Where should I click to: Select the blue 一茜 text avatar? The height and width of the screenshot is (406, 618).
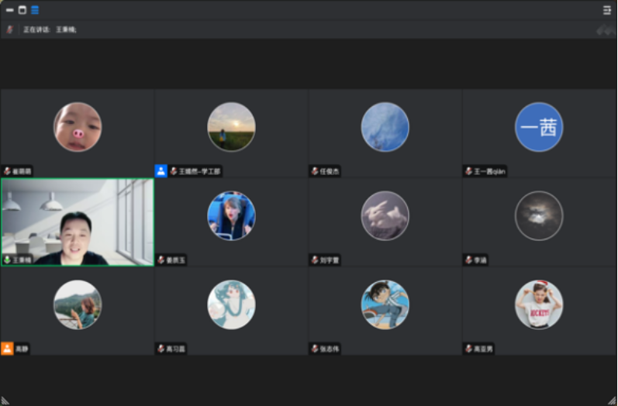539,127
